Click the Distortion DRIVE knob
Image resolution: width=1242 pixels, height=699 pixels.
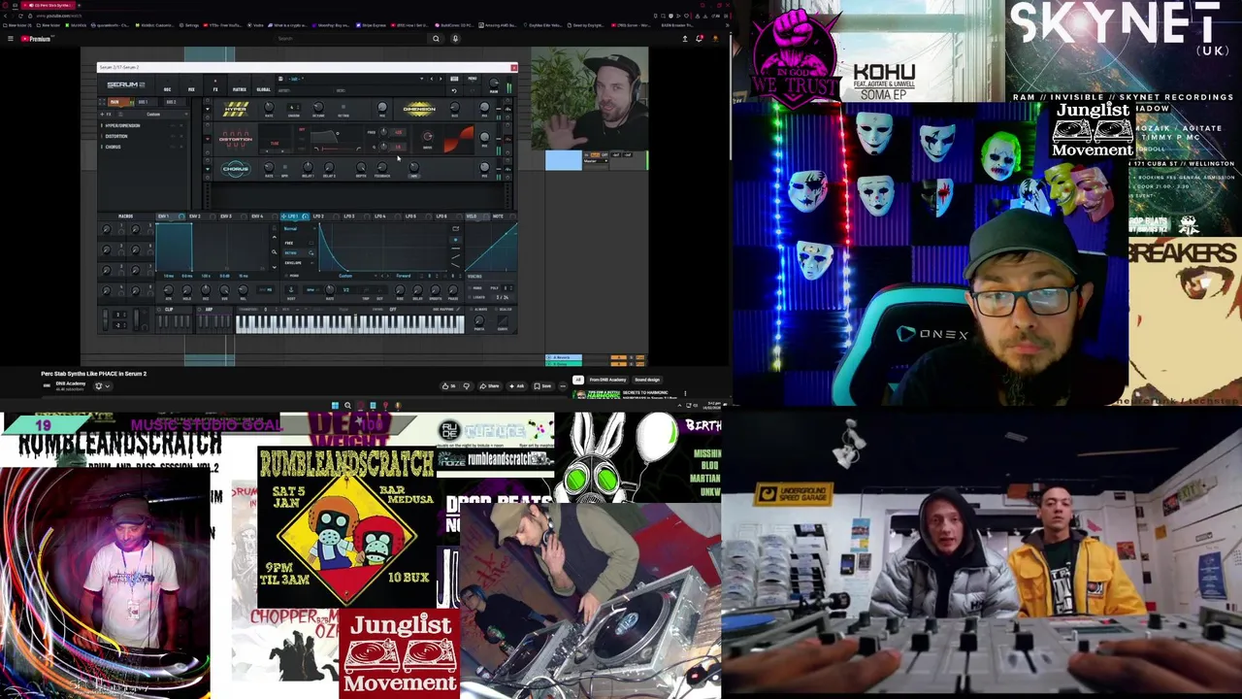[x=428, y=136]
